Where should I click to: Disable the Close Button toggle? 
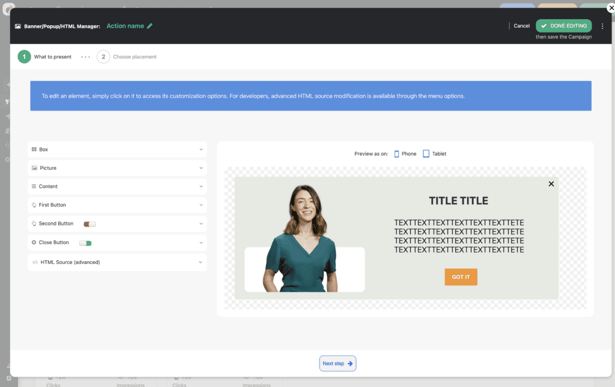pos(85,243)
